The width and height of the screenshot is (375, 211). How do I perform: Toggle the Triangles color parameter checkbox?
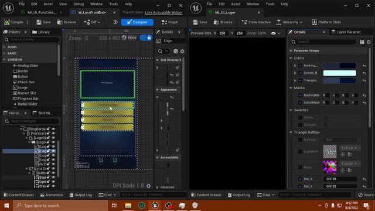(301, 80)
